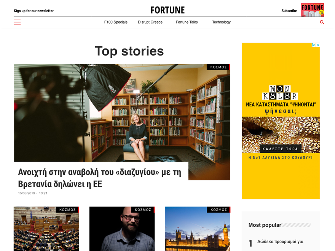335x251 pixels.
Task: Click the AdChoices triangle icon
Action: (314, 45)
